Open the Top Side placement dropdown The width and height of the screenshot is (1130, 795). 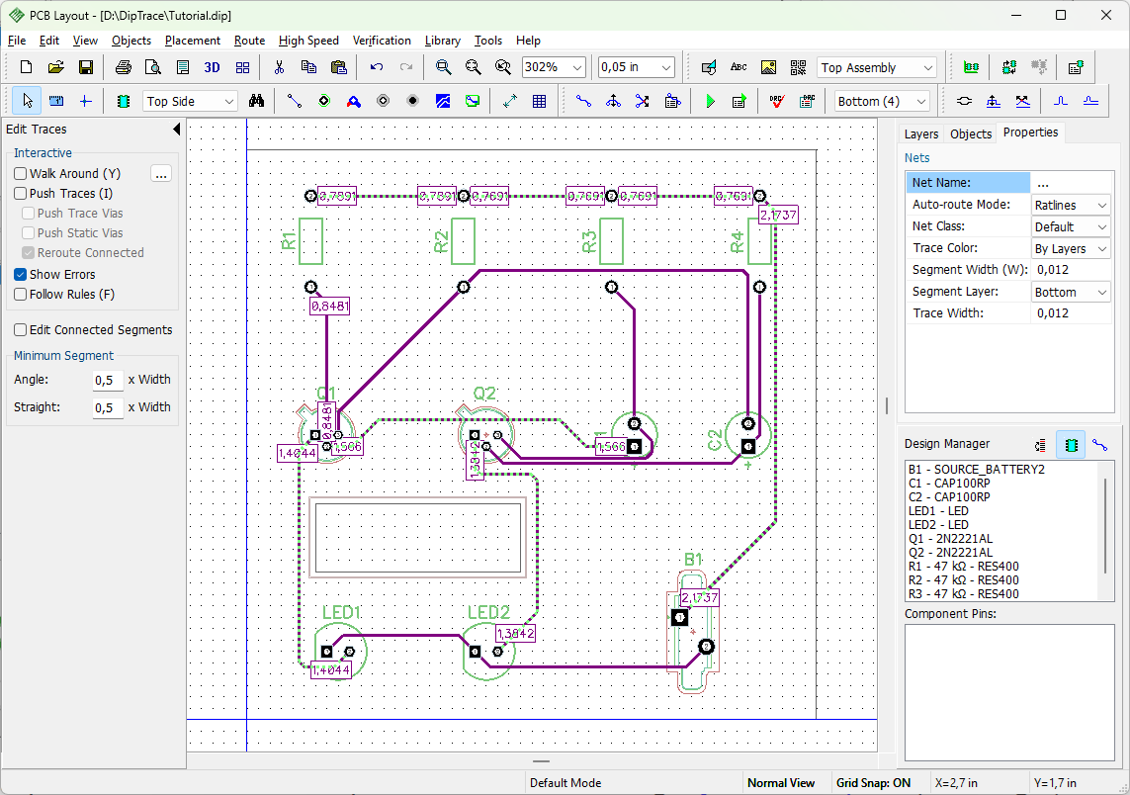[x=229, y=102]
